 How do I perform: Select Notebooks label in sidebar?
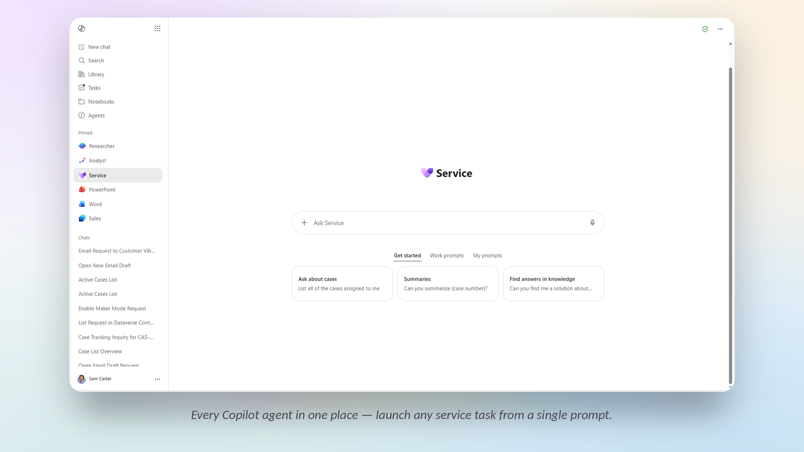[x=101, y=102]
